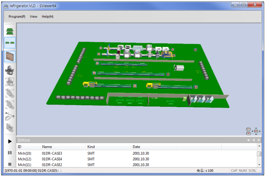265x176 pixels.
Task: Open the View menu
Action: pos(34,17)
